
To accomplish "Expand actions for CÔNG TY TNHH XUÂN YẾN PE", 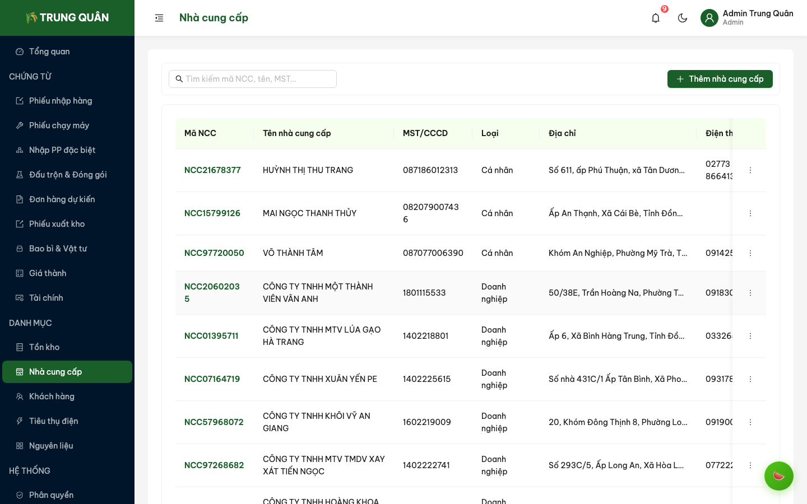I will pyautogui.click(x=750, y=379).
